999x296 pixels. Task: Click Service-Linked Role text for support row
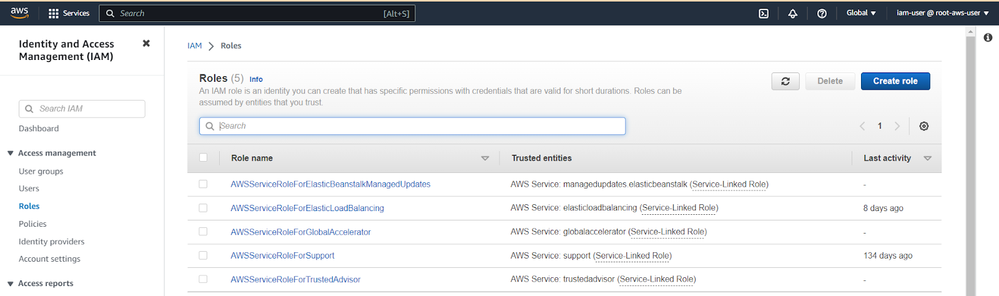[632, 255]
